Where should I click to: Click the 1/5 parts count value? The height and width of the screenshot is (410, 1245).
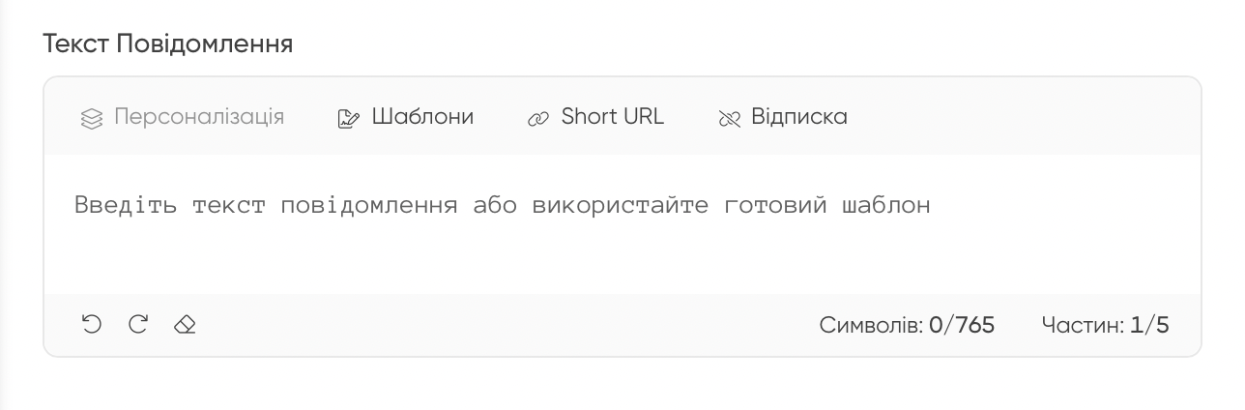click(x=1150, y=325)
